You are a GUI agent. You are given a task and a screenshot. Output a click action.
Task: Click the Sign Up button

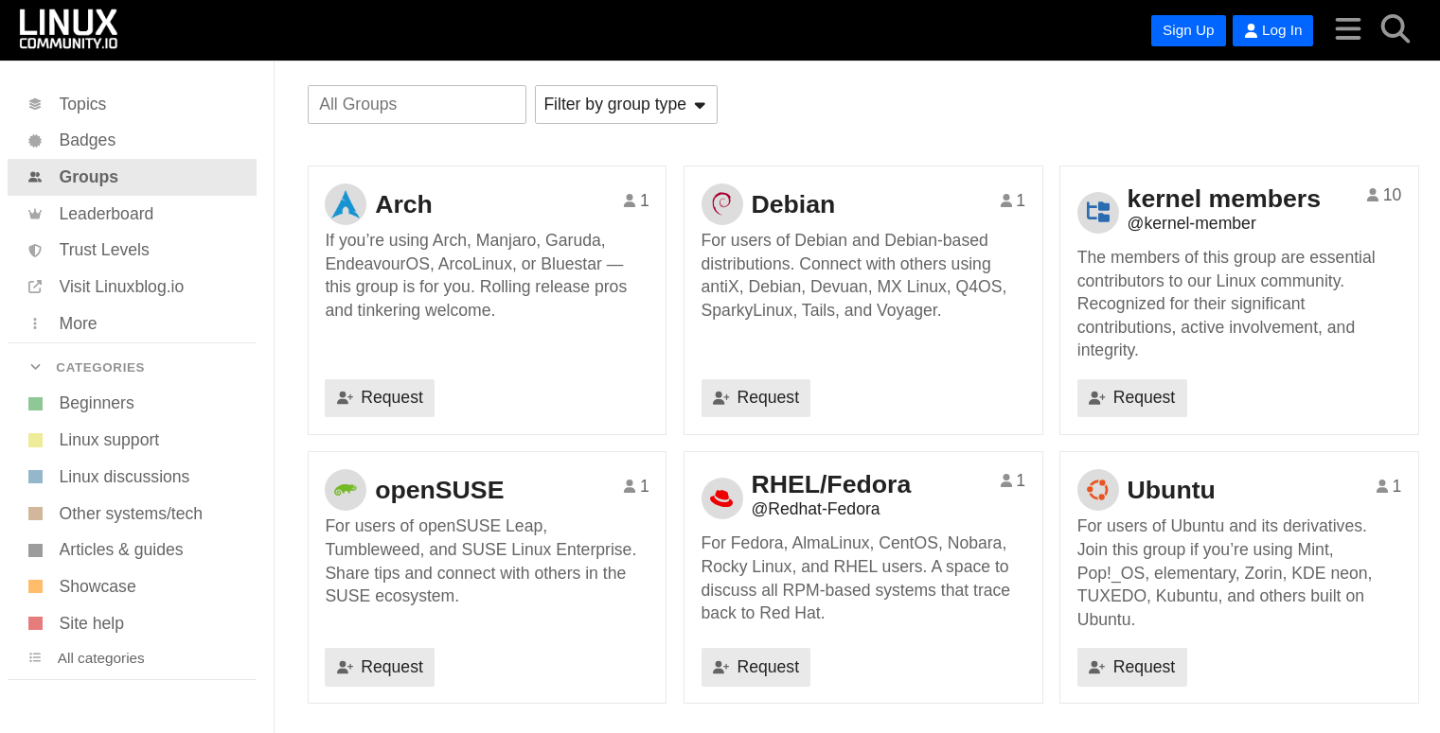1188,30
